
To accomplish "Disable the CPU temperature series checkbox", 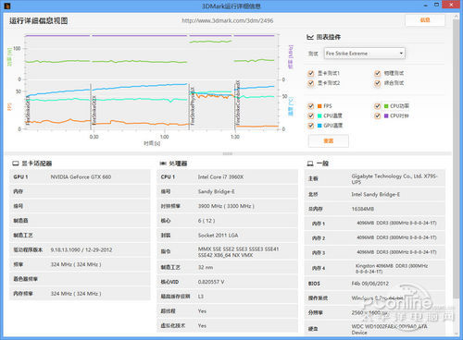I will tap(311, 115).
